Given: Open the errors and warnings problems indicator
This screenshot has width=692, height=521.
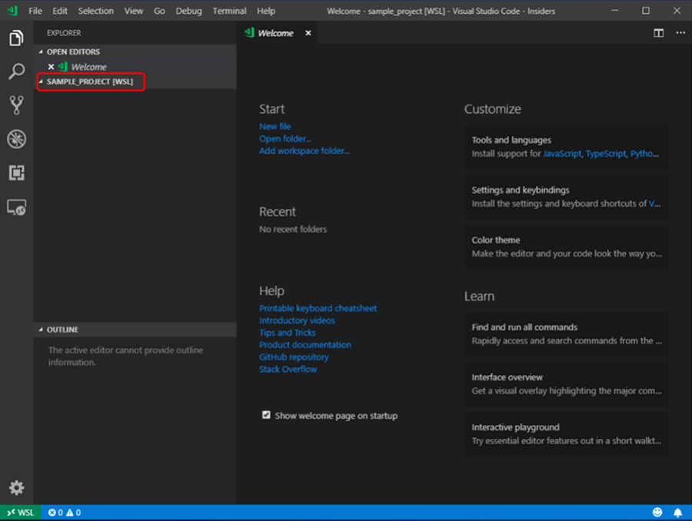Looking at the screenshot, I should 65,513.
